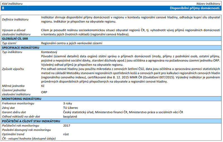Screen dimensions: 223x142
Task: Click the 'Zdroj dat' label
Action: click(x=8, y=108)
